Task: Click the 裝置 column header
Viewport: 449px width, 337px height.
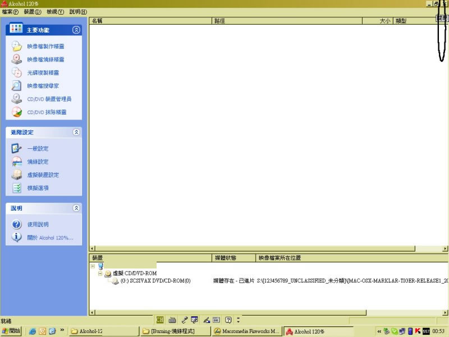Action: (x=150, y=258)
